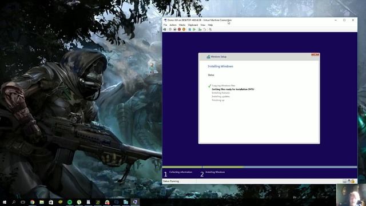Image resolution: width=366 pixels, height=206 pixels.
Task: Click step 2 'Installing Windows' label at bottom
Action: 215,172
